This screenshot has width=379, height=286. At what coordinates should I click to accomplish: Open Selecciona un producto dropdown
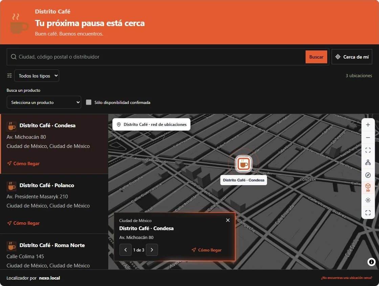click(x=44, y=102)
